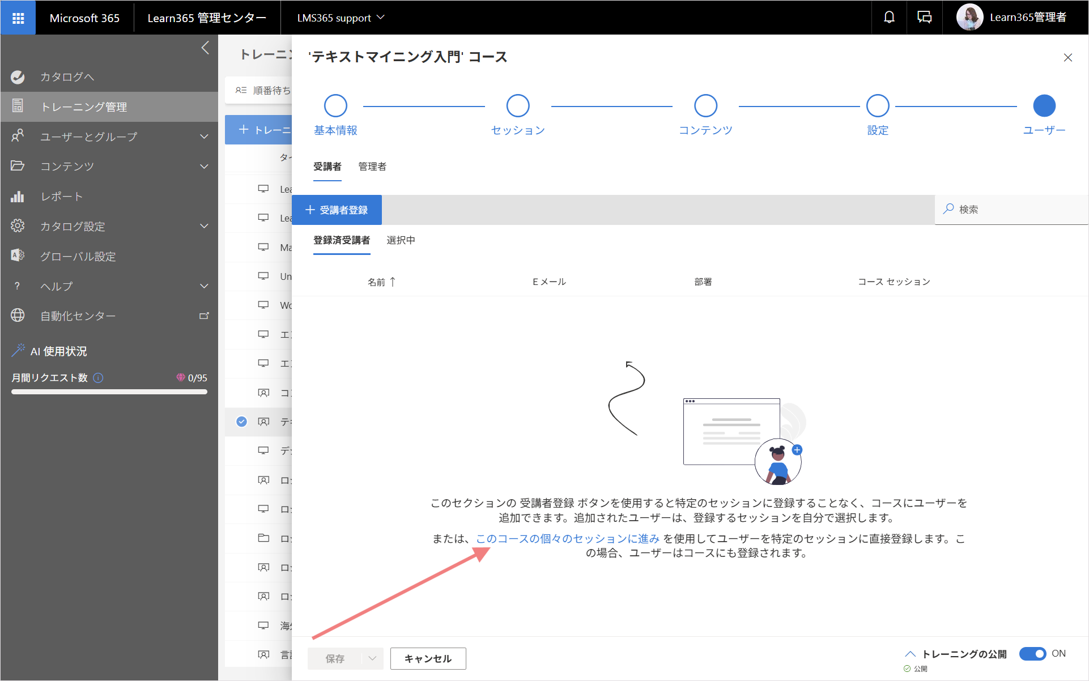
Task: Switch to the 管理者 tab
Action: (372, 167)
